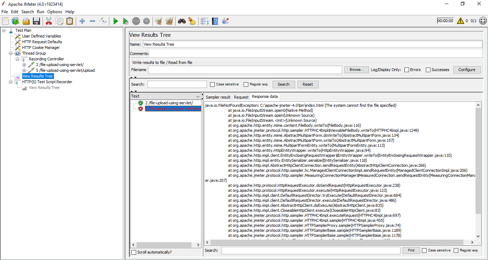Screen dimensions: 488x260
Task: Expand all tree nodes with plus icon
Action: tap(82, 21)
